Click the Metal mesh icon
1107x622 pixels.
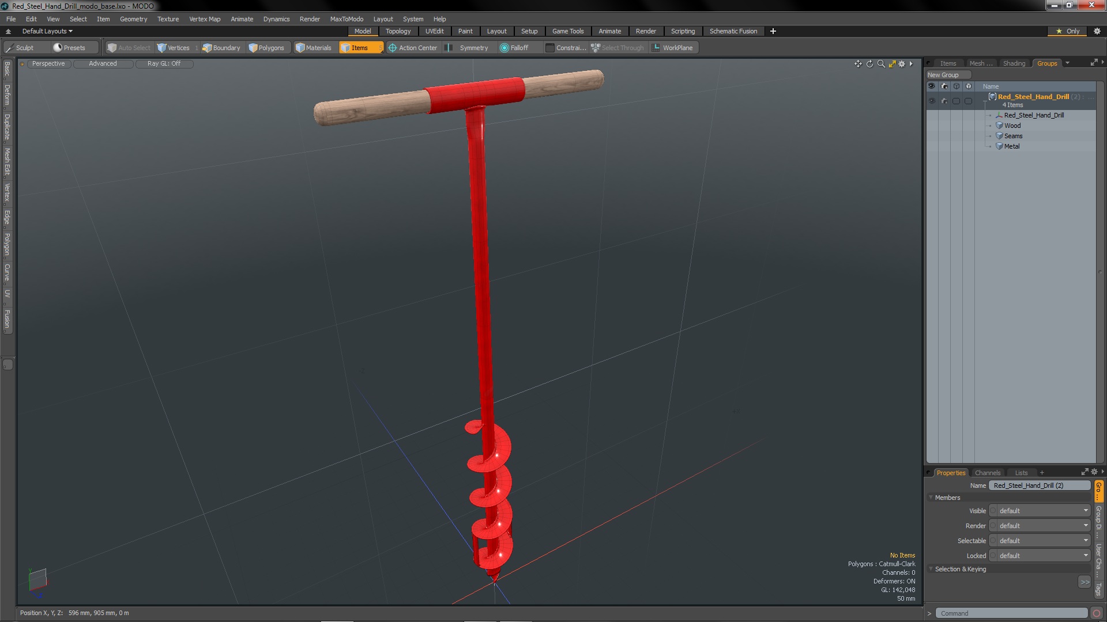[999, 146]
